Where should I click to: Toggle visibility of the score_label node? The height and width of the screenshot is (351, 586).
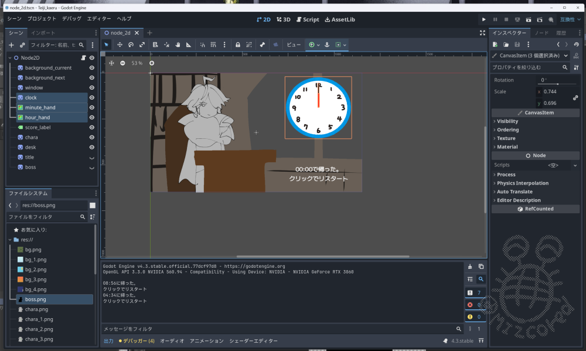(91, 127)
